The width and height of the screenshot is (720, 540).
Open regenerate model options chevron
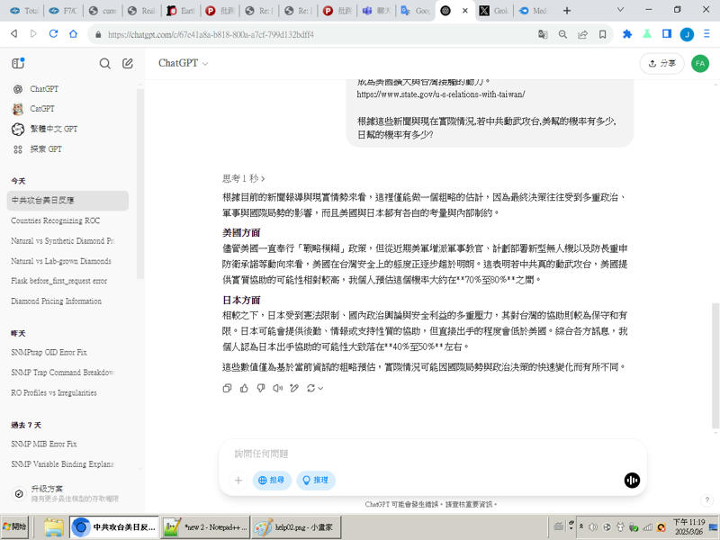[x=321, y=388]
